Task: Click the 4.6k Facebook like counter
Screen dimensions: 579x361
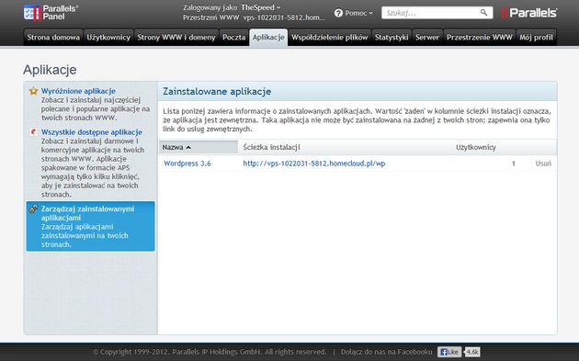Action: click(472, 352)
